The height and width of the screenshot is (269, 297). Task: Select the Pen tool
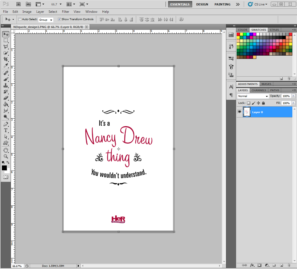pyautogui.click(x=6, y=124)
